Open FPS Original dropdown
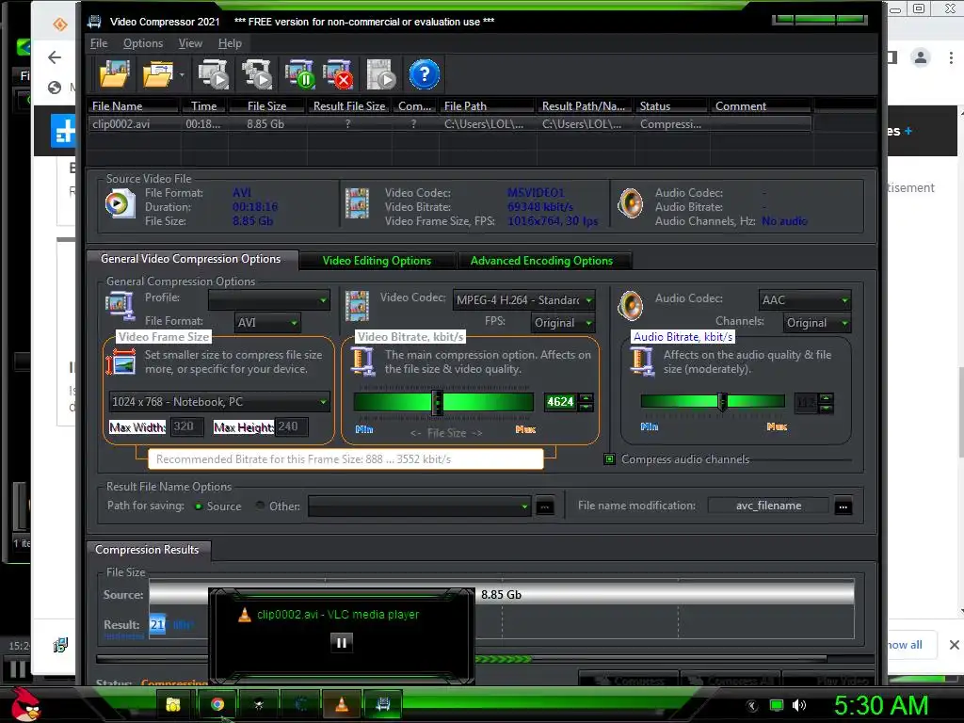964x723 pixels. tap(563, 323)
